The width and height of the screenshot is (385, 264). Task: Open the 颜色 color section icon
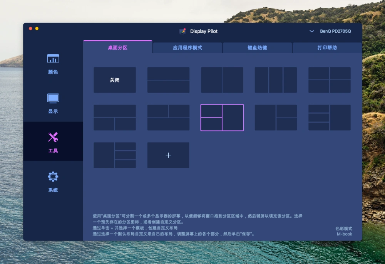click(53, 59)
